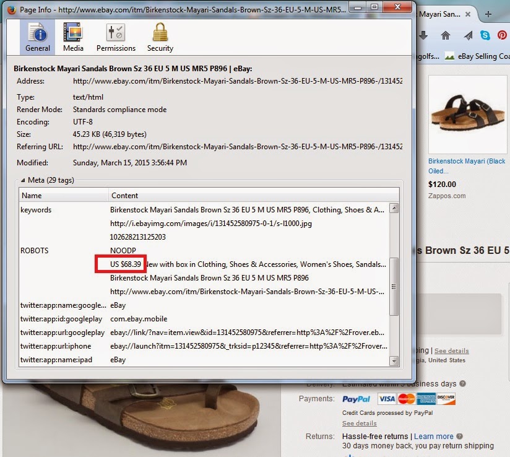
Task: Select the i.ebayimg.com image URL row
Action: click(204, 224)
